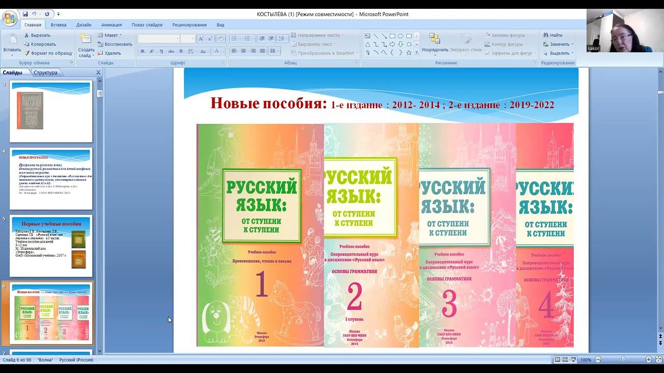Image resolution: width=664 pixels, height=373 pixels.
Task: Select the right arrow shape
Action: (392, 44)
